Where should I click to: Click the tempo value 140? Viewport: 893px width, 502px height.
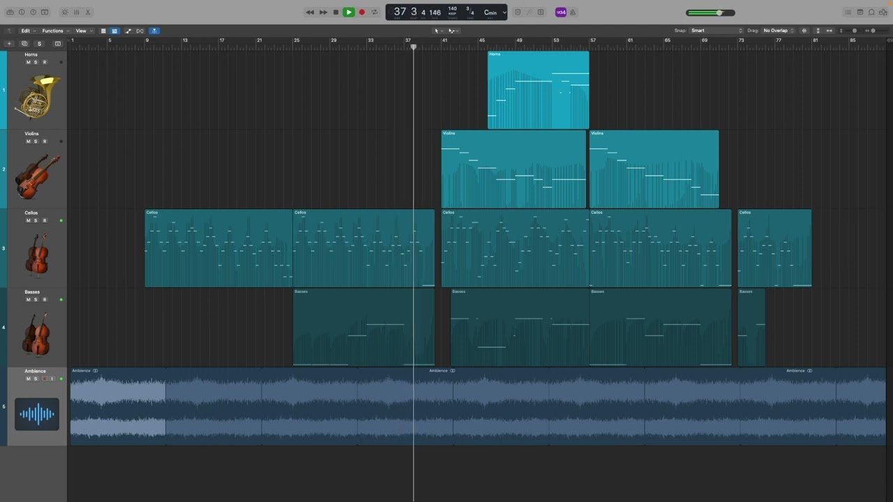tap(452, 10)
